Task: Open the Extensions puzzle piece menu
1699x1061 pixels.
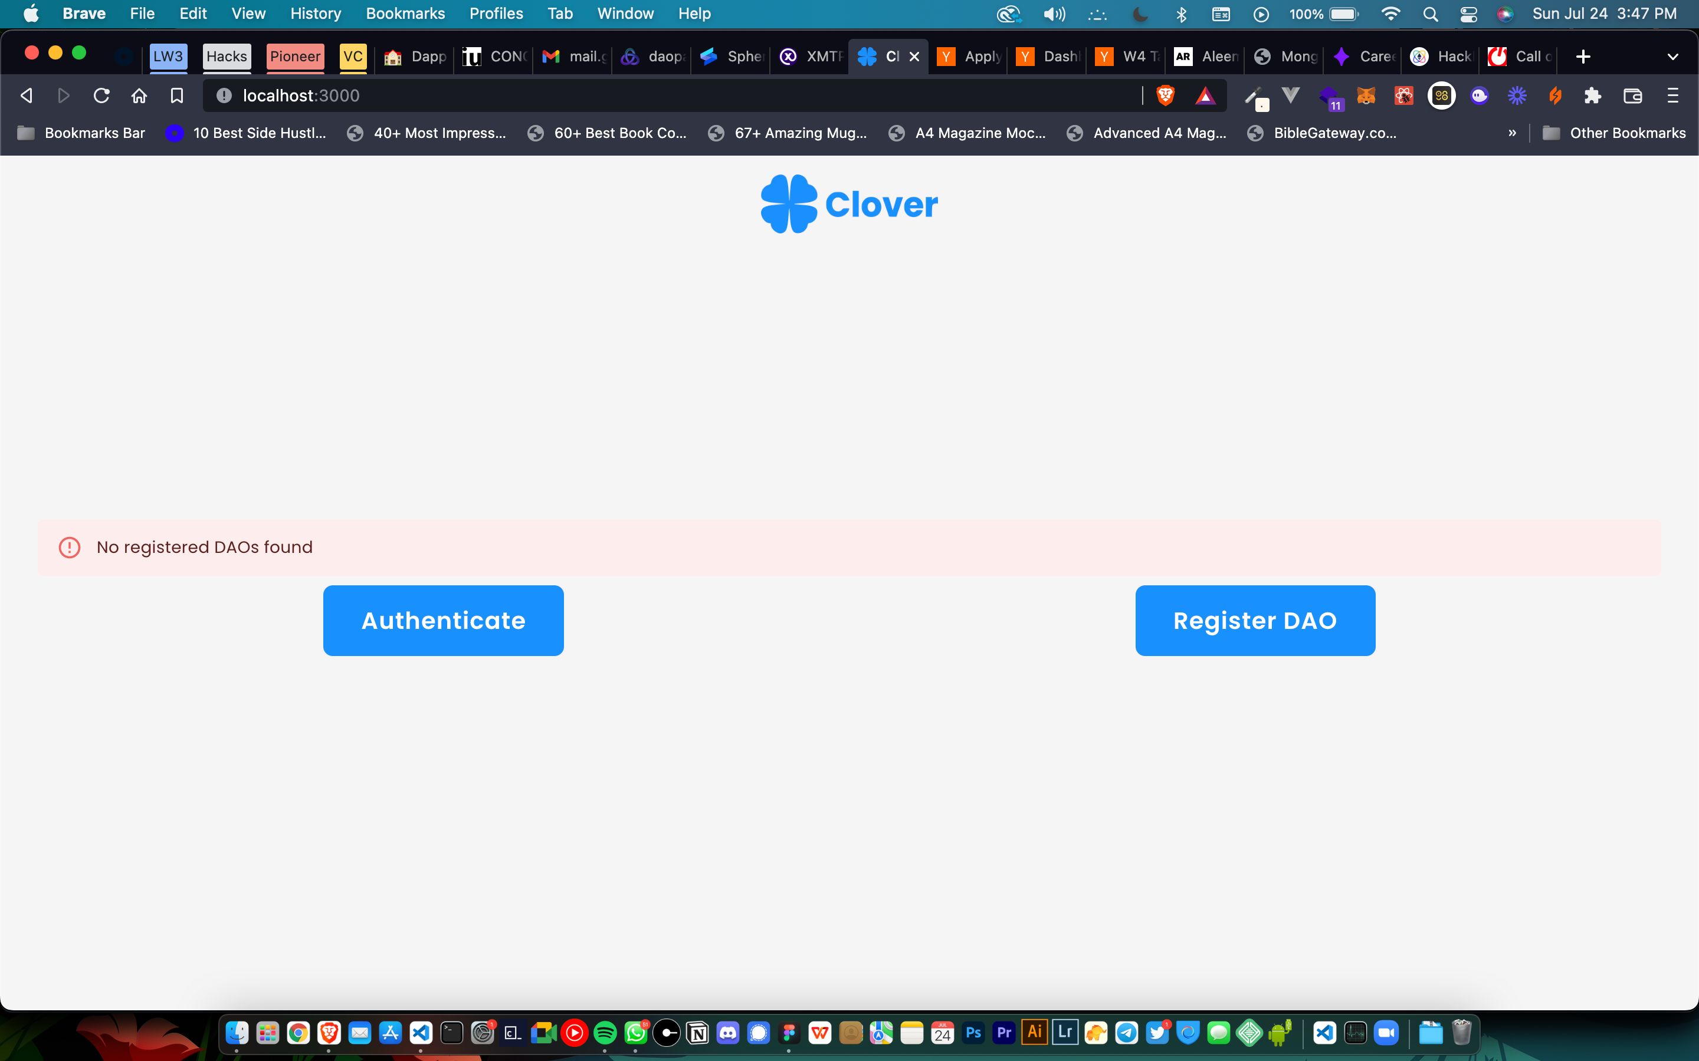Action: tap(1593, 95)
